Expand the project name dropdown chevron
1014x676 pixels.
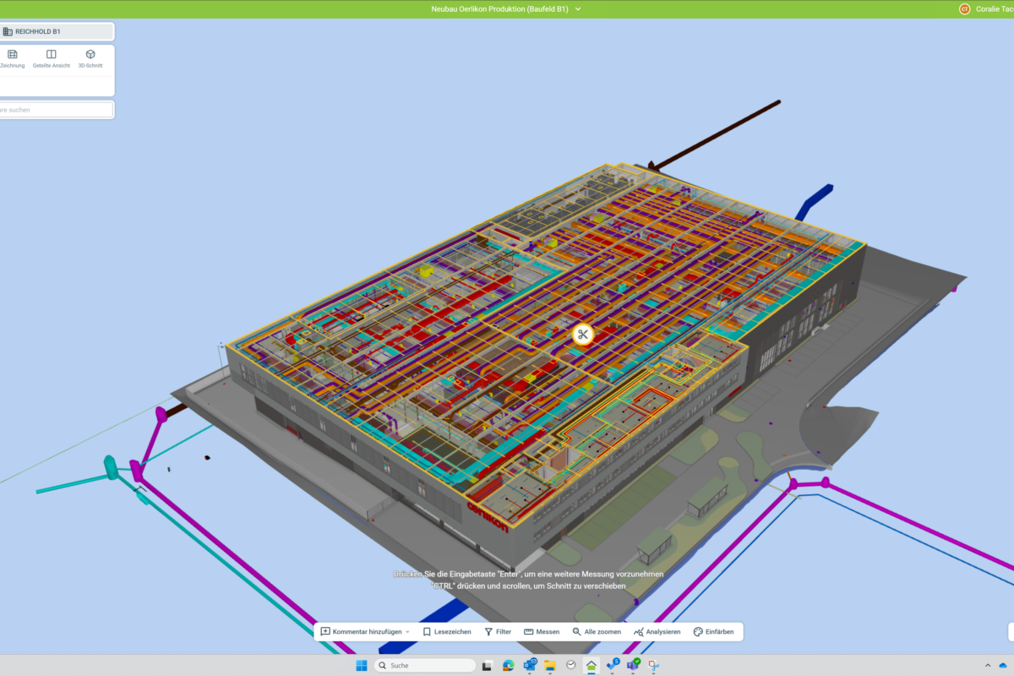tap(578, 9)
